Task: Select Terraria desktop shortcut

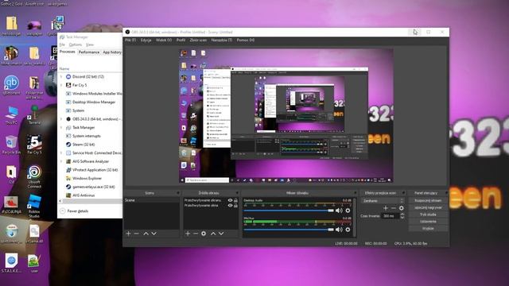Action: click(34, 114)
